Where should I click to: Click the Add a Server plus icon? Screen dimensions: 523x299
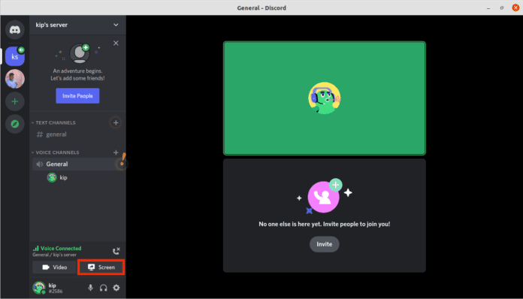point(15,101)
